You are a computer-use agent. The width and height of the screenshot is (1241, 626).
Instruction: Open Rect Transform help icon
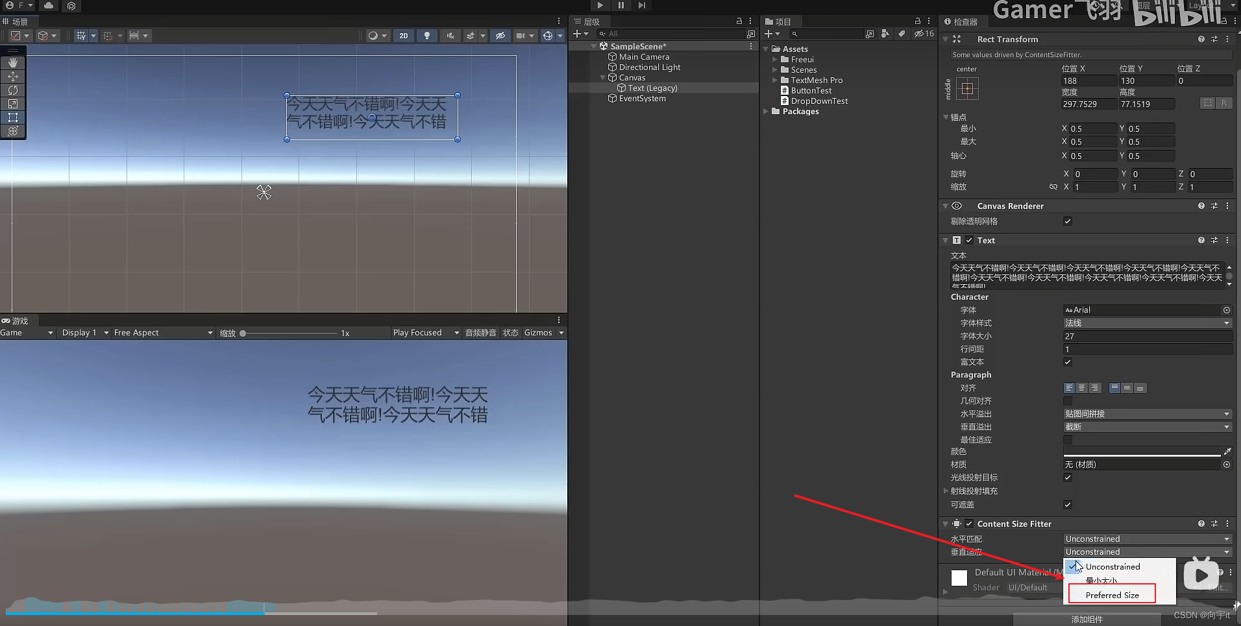1201,40
